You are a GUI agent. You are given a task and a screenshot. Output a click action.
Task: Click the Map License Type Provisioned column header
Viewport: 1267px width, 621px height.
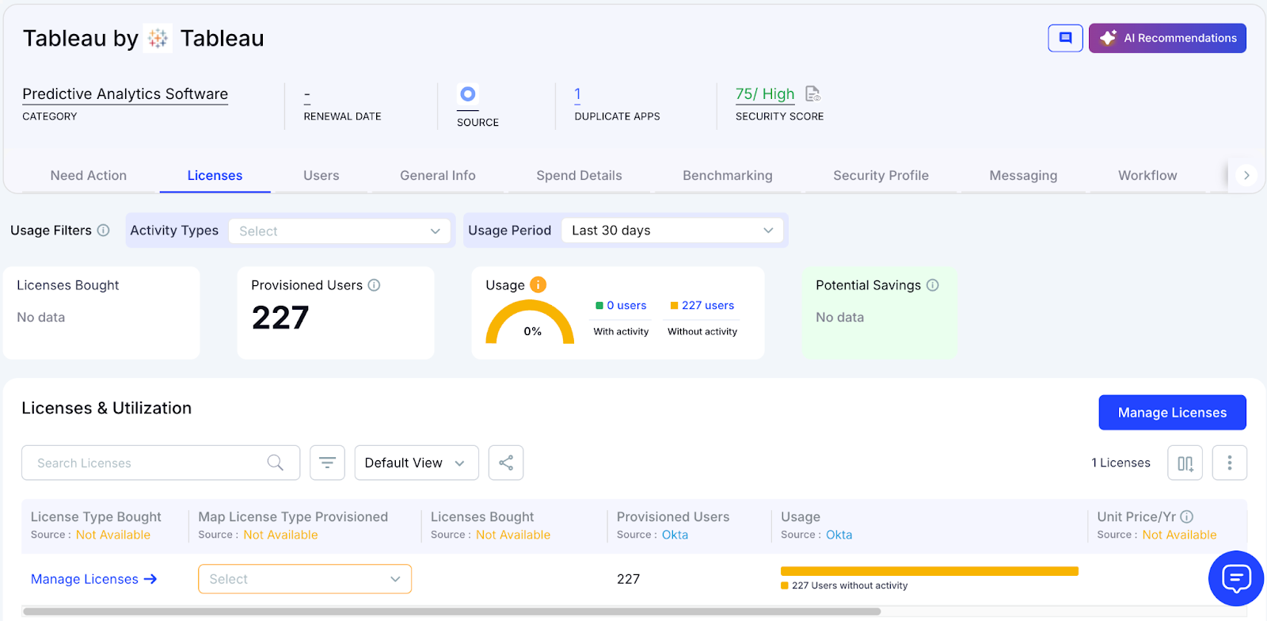coord(293,517)
